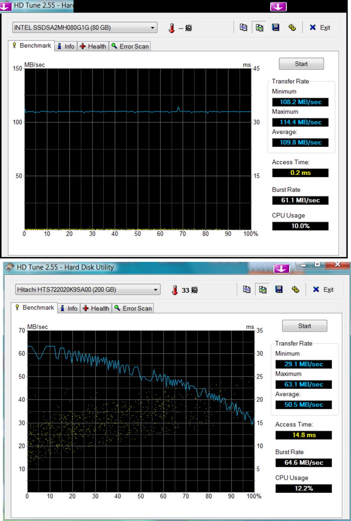The width and height of the screenshot is (351, 521).
Task: Expand the Hitachi HTS722020K9SA00 drive dropdown
Action: point(156,290)
